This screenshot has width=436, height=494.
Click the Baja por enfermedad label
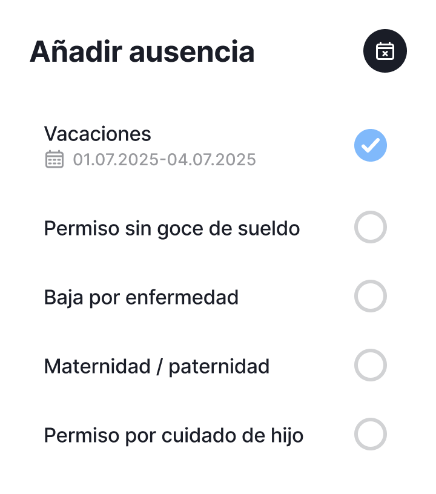141,297
